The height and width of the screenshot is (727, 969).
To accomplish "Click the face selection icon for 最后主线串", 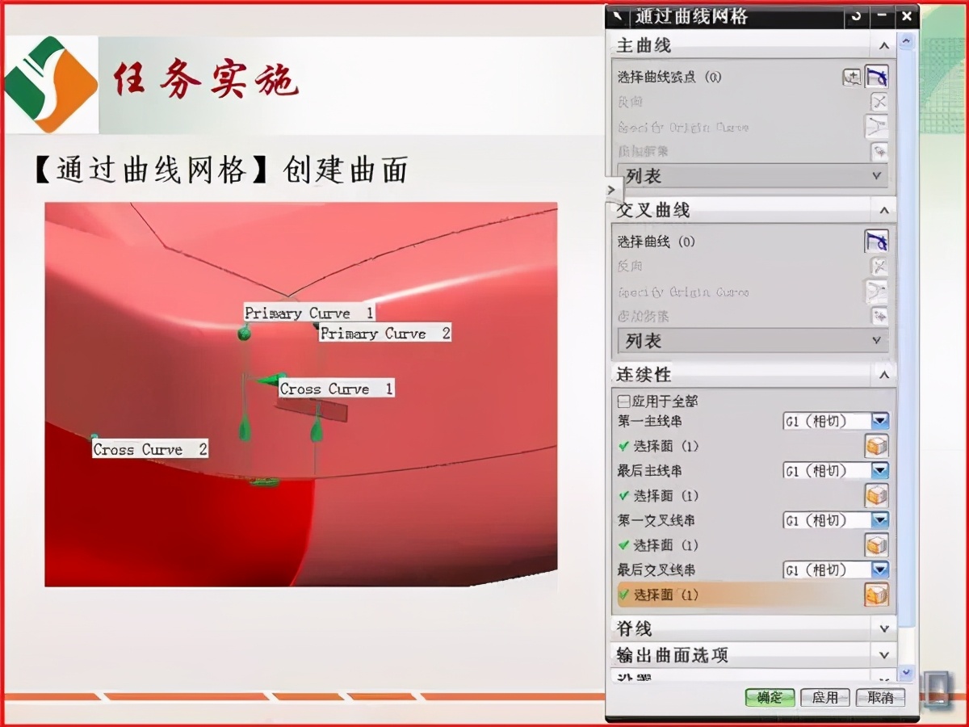I will coord(876,495).
